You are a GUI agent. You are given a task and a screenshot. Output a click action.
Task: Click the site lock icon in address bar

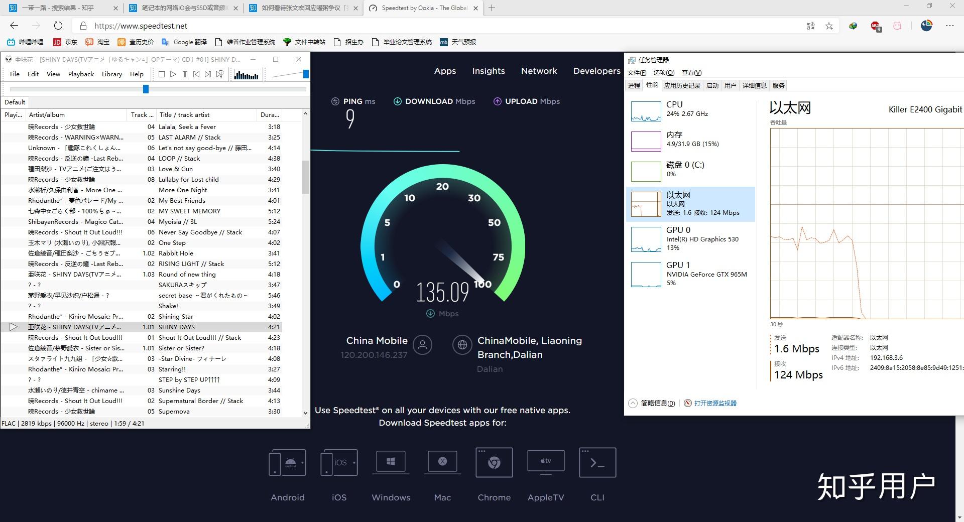point(84,26)
